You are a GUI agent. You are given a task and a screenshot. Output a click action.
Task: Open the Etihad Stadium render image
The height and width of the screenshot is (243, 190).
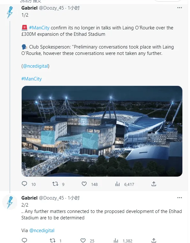[x=102, y=131]
